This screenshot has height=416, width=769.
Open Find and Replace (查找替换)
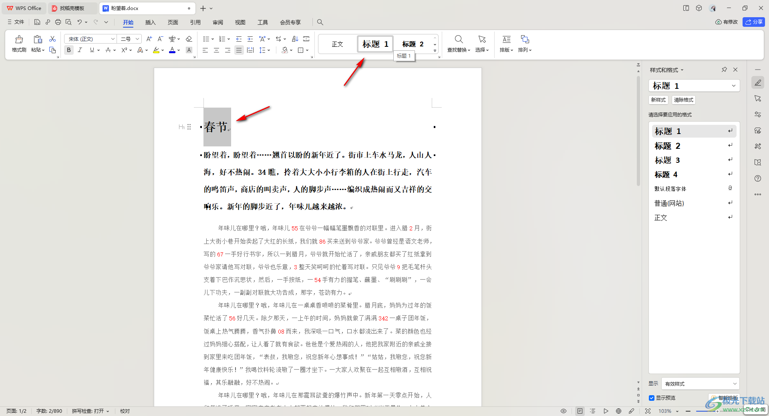pos(459,43)
